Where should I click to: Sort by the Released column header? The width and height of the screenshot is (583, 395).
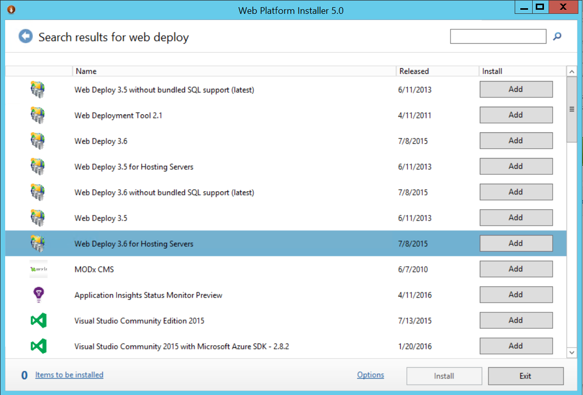438,71
